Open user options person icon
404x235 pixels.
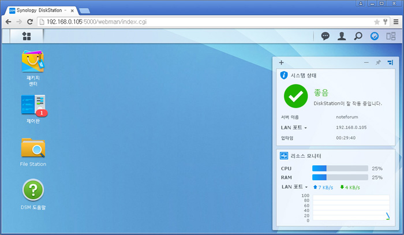tap(342, 36)
